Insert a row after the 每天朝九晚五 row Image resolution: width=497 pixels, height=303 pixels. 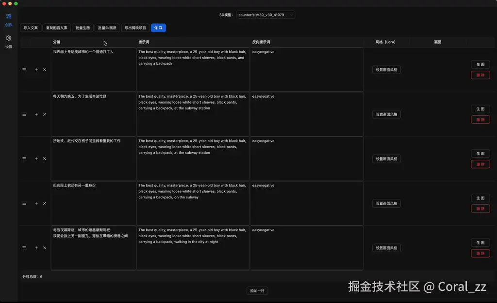point(36,114)
